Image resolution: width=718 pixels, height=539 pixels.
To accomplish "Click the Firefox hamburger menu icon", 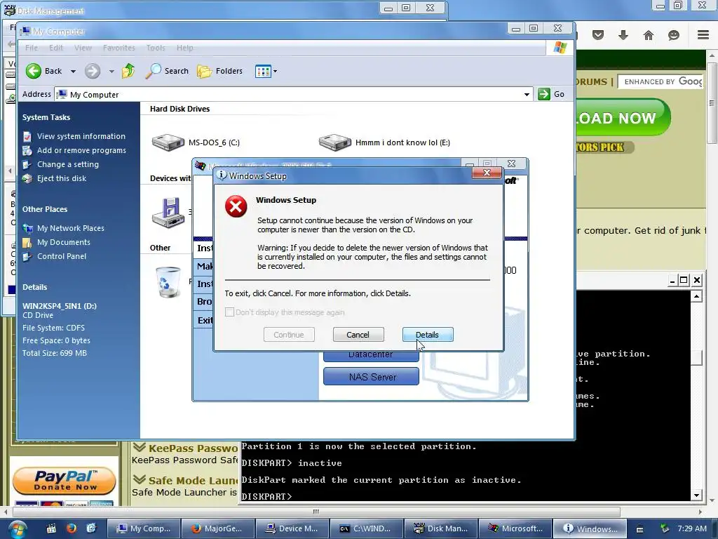I will tap(703, 35).
